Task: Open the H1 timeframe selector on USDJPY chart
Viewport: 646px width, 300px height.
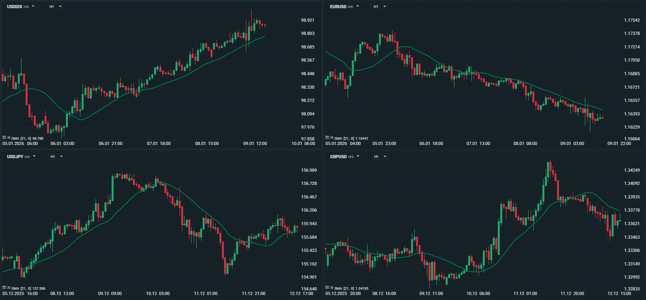Action: point(56,156)
